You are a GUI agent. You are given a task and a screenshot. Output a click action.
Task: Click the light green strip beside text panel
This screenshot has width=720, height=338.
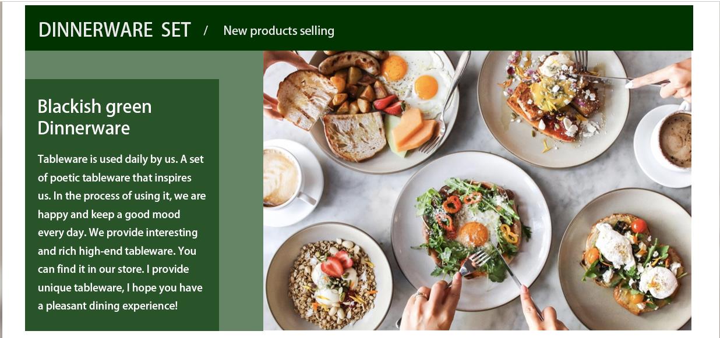click(x=241, y=204)
